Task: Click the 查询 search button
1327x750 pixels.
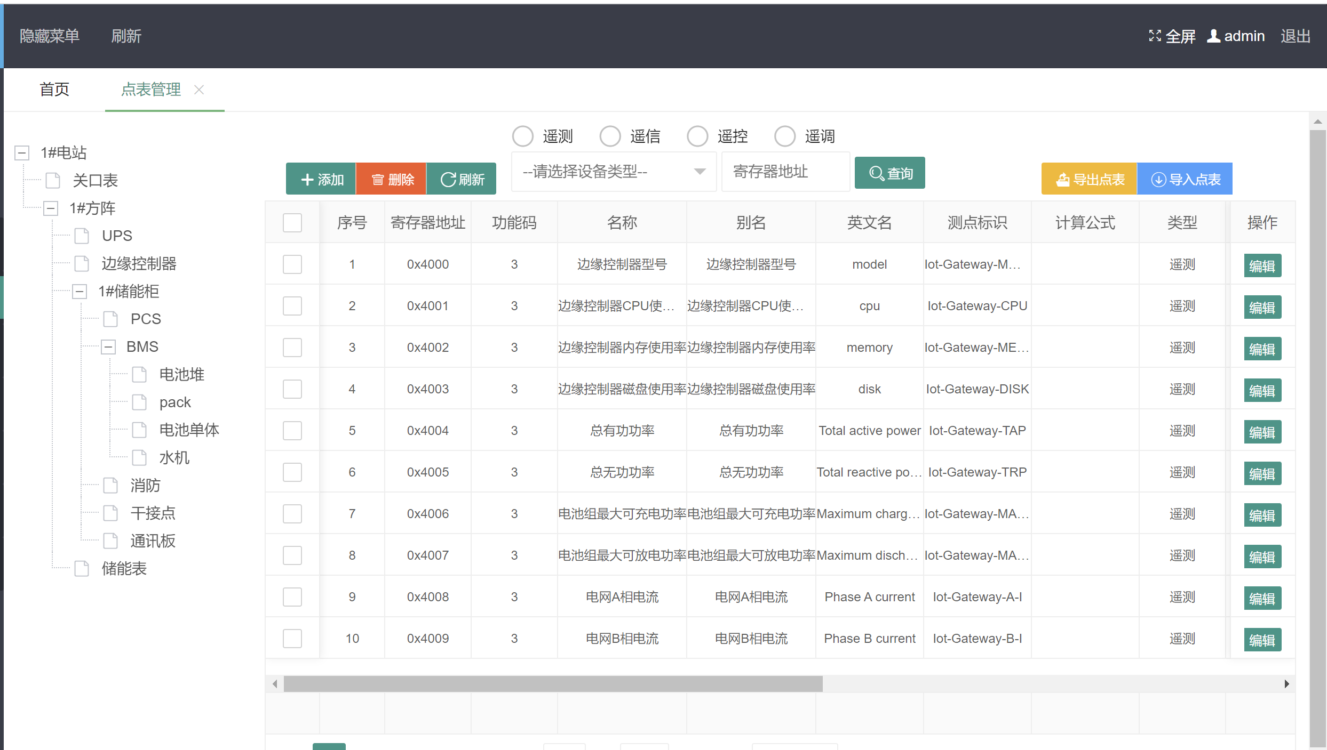Action: (890, 173)
